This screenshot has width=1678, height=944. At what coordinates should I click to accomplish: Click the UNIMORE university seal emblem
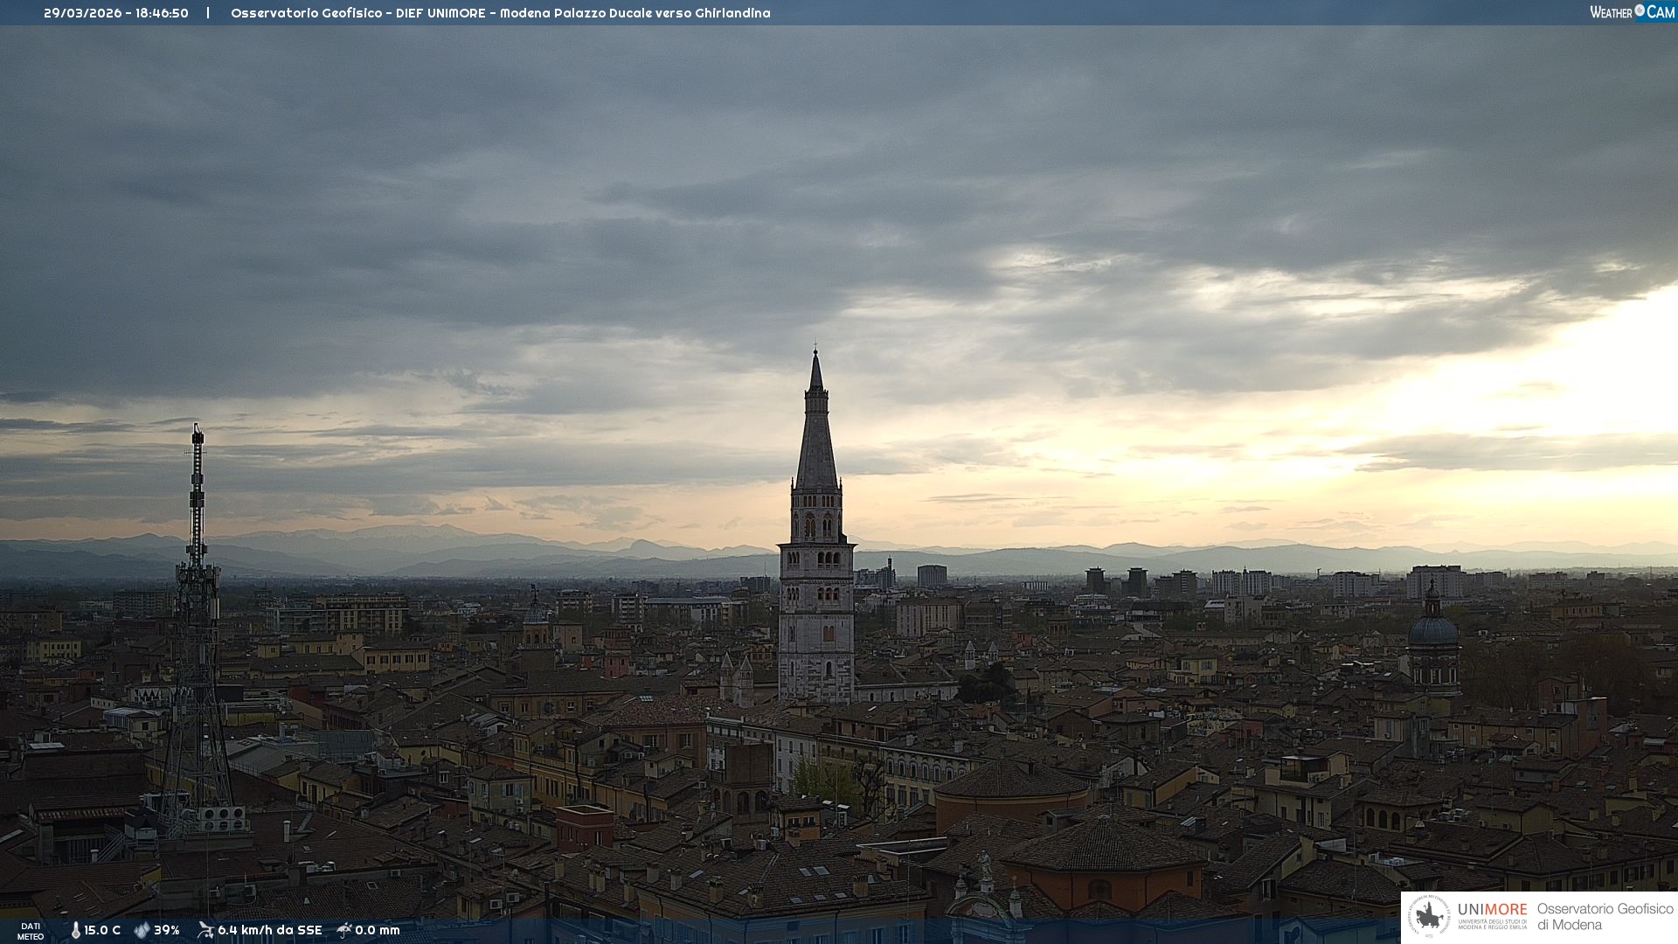point(1429,917)
